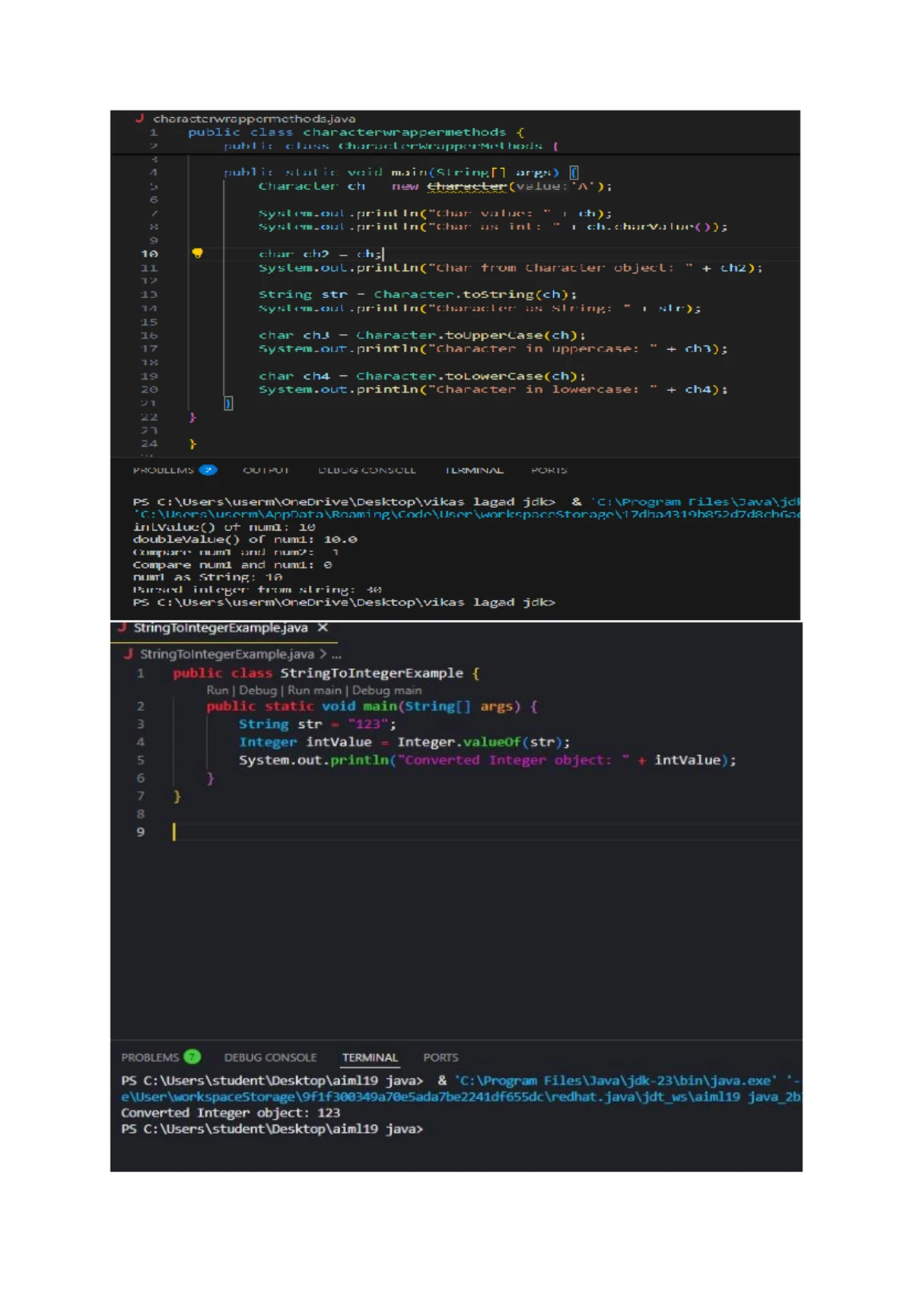Image resolution: width=913 pixels, height=1290 pixels.
Task: Click the lightbulb quick-fix icon on line 10
Action: pos(197,253)
